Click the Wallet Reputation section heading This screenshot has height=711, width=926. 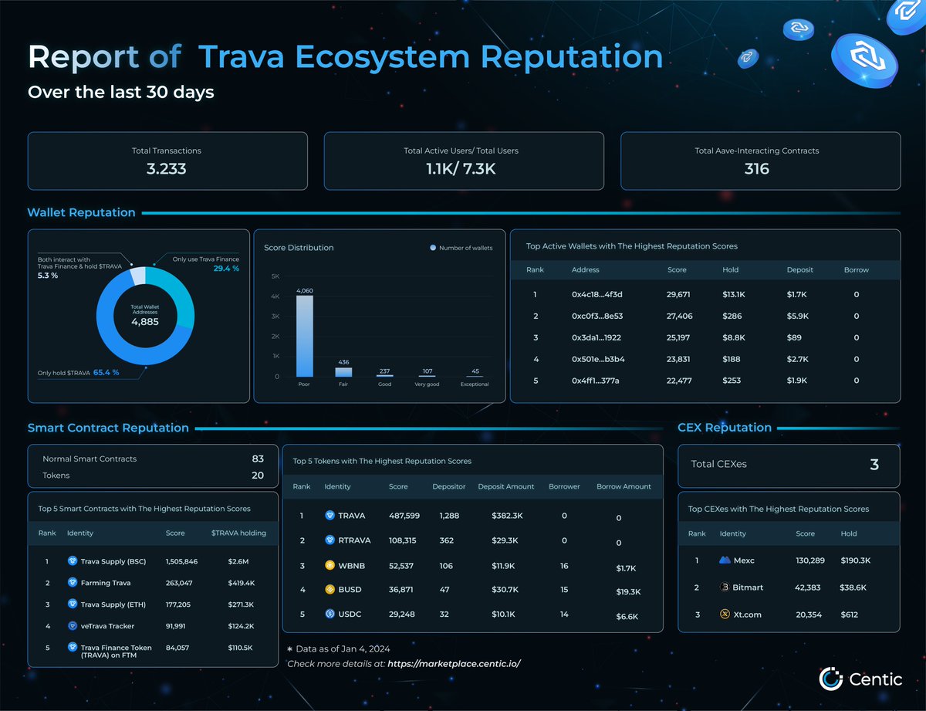pyautogui.click(x=81, y=212)
